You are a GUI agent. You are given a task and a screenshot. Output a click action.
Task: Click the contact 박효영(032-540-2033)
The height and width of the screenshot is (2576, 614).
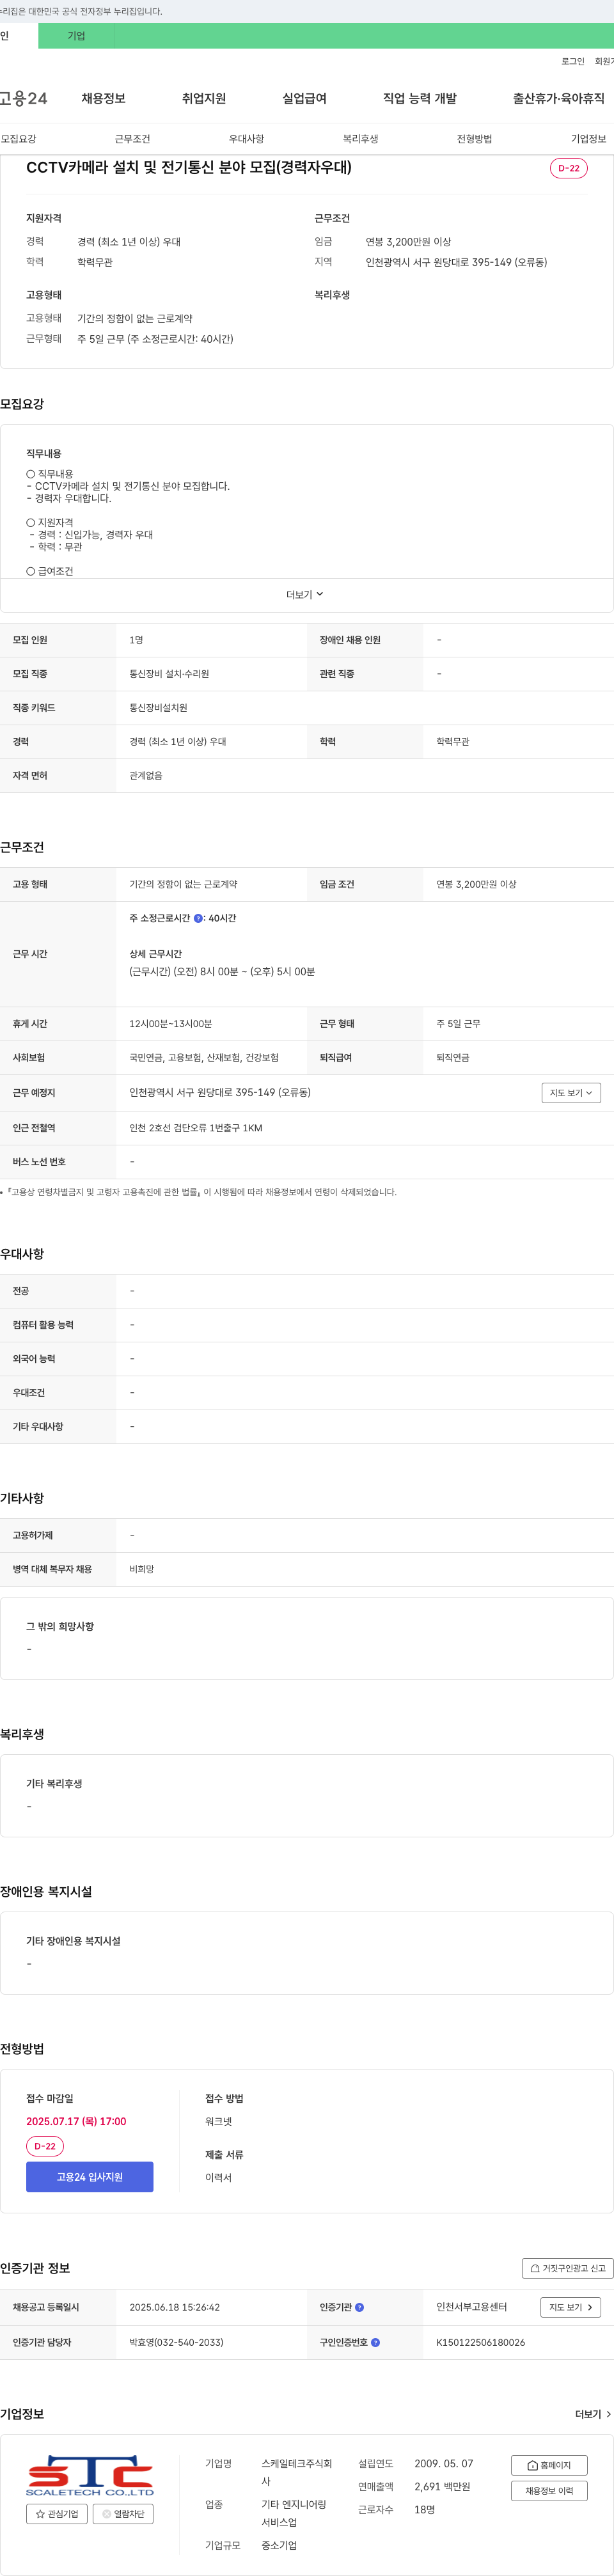coord(176,2342)
